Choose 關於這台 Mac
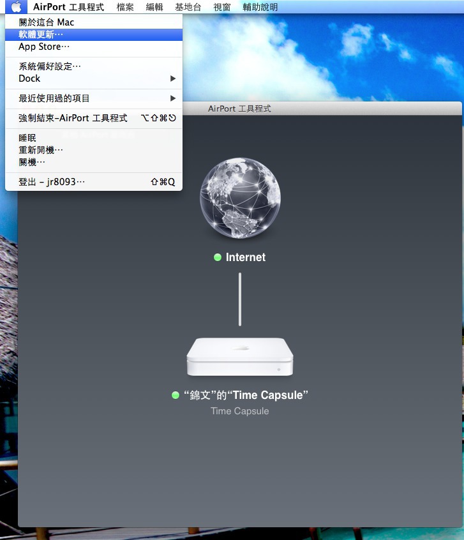 (94, 22)
